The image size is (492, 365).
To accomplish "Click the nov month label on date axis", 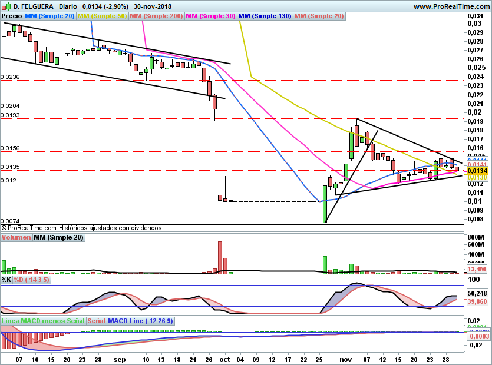I will coord(346,360).
